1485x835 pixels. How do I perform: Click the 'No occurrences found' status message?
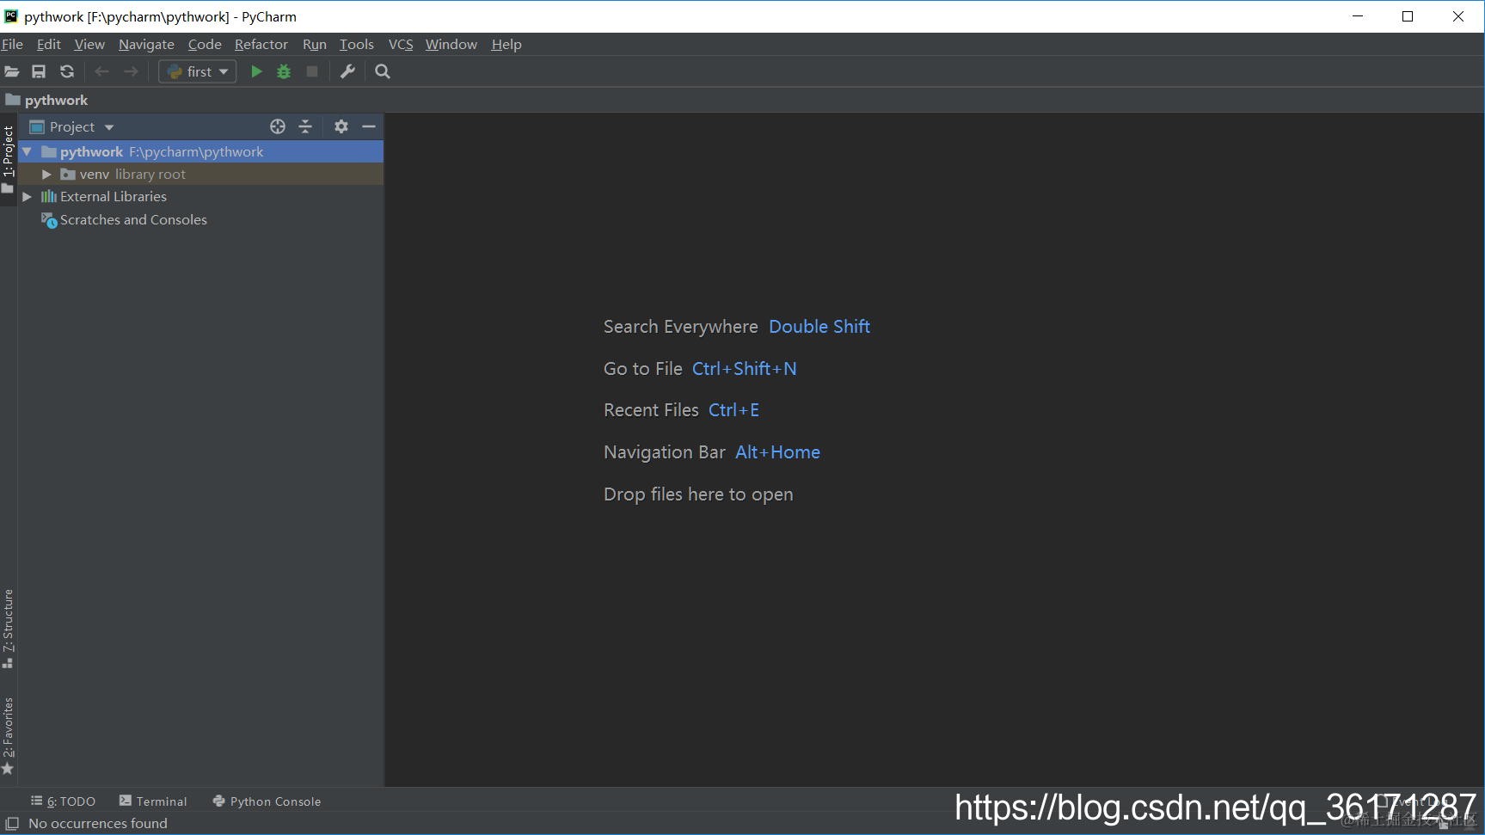coord(98,824)
